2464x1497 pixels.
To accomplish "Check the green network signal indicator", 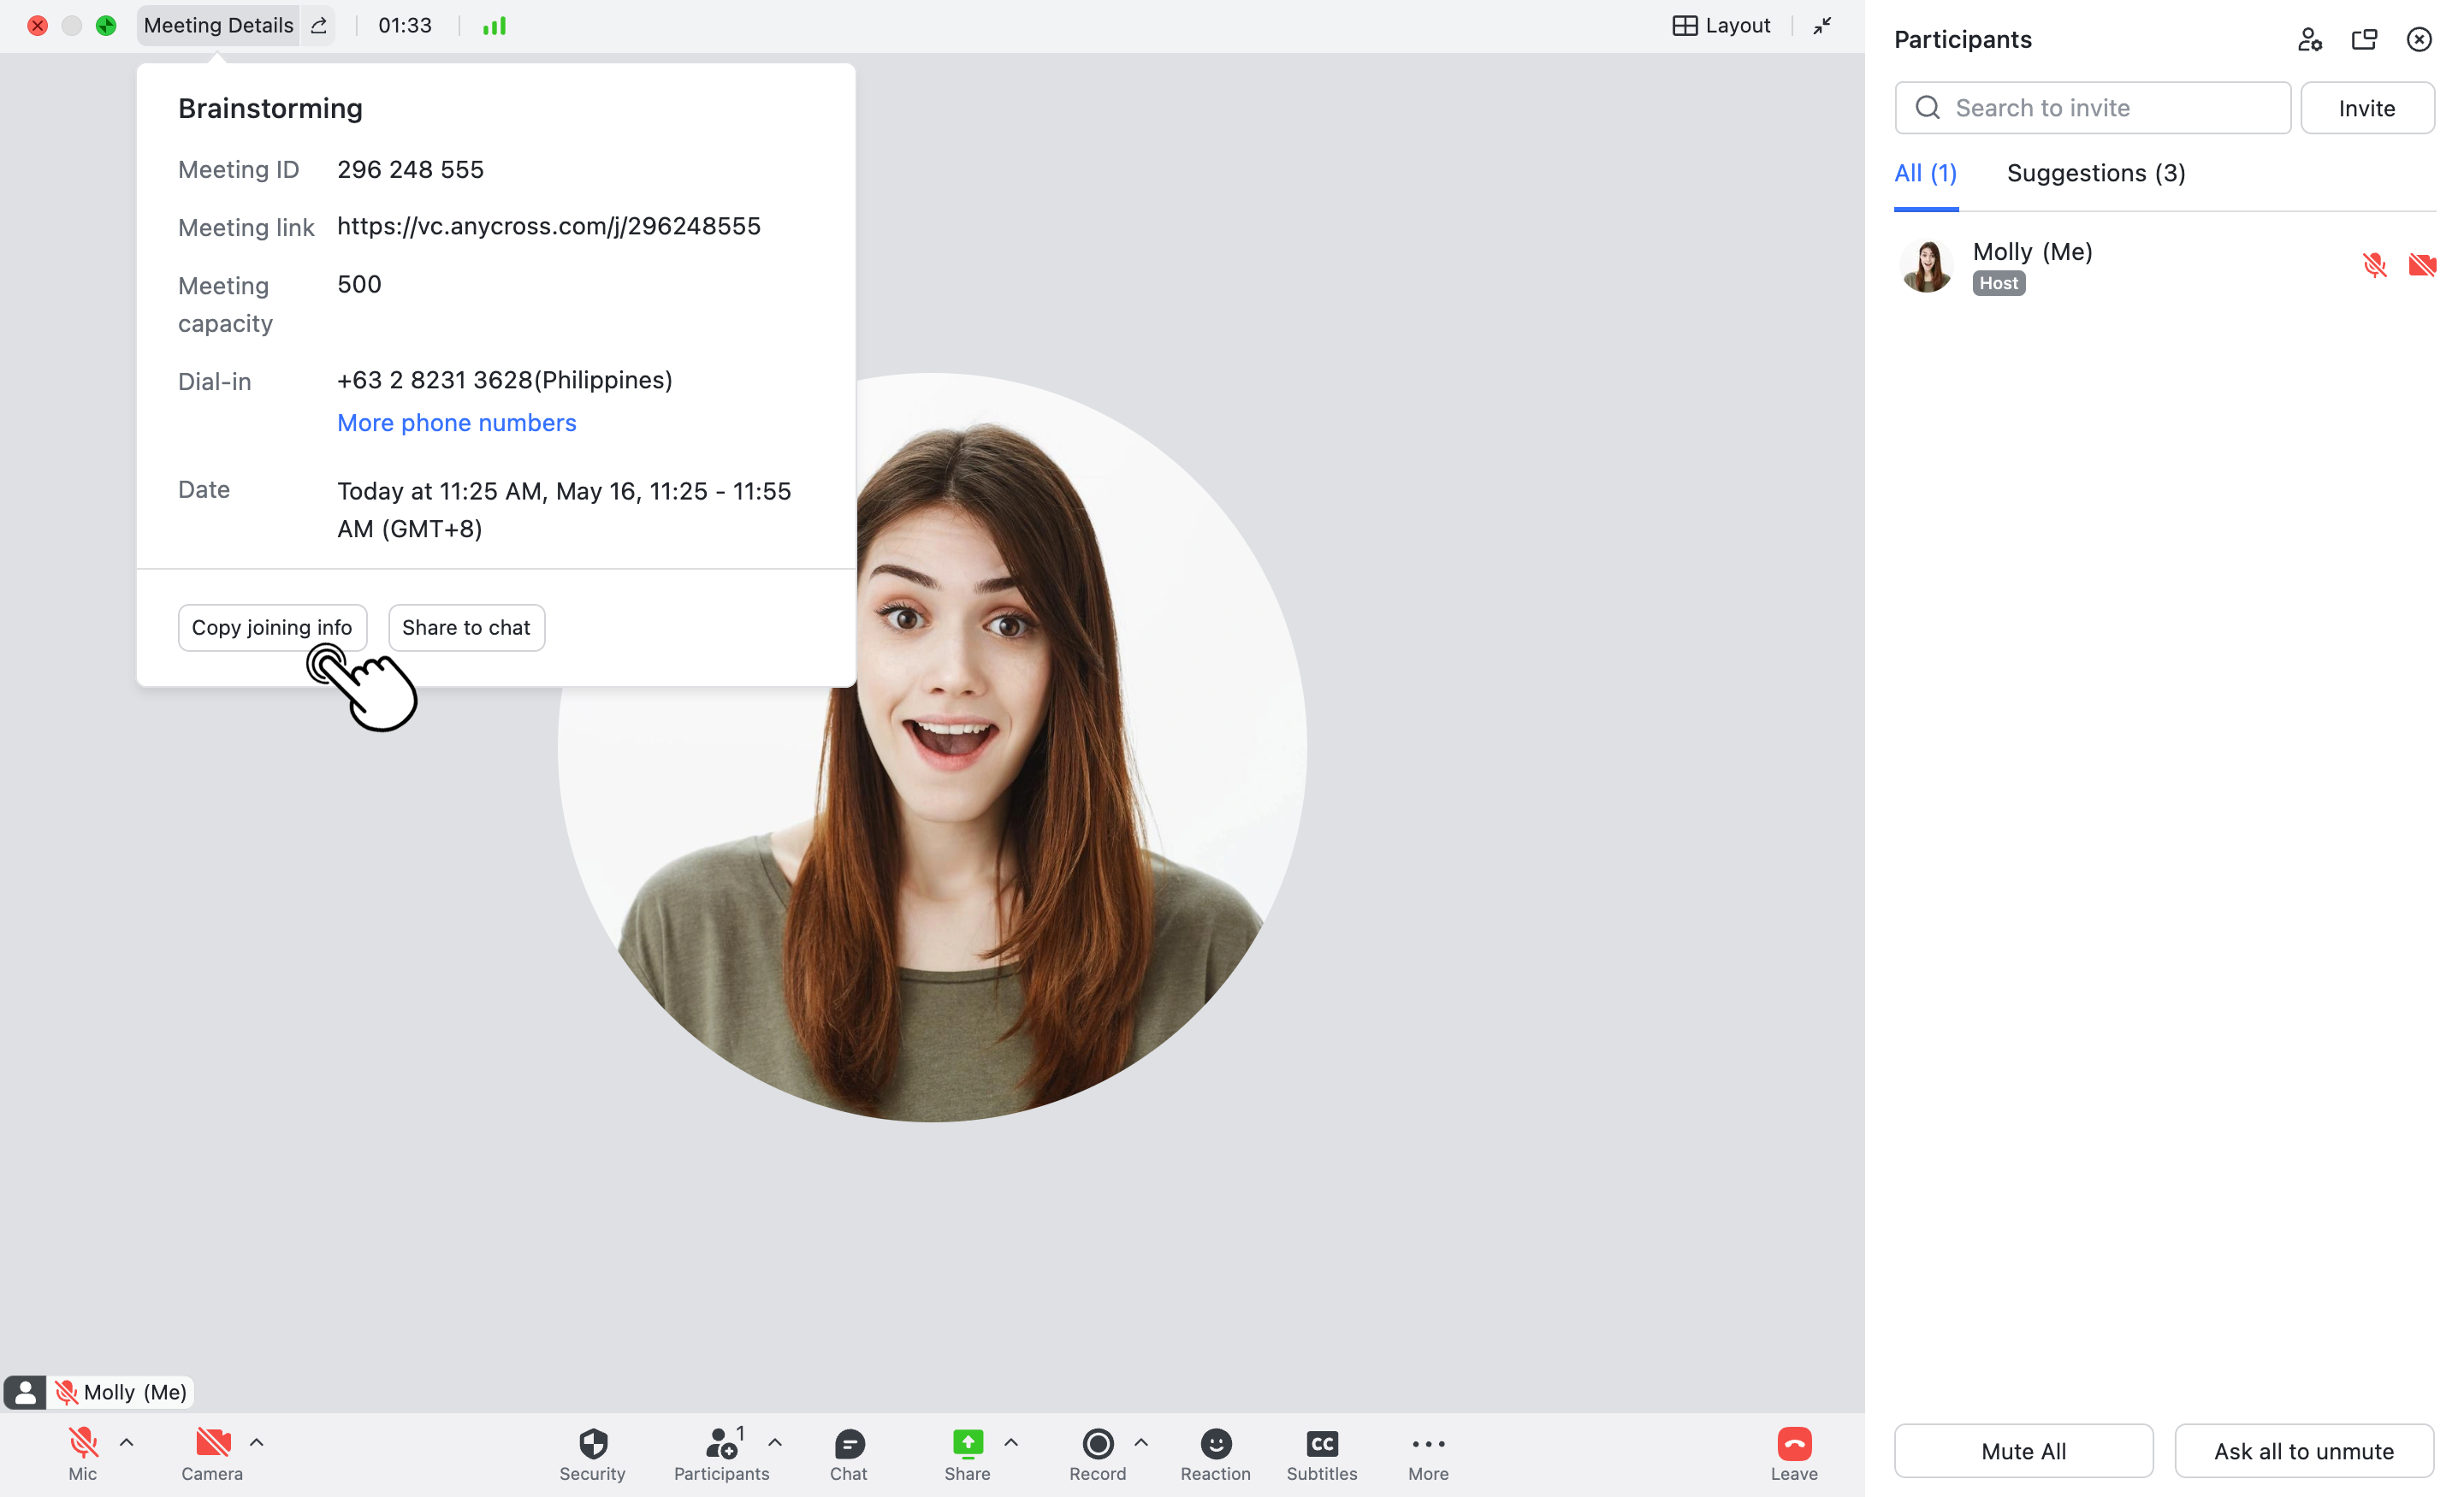I will click(495, 26).
